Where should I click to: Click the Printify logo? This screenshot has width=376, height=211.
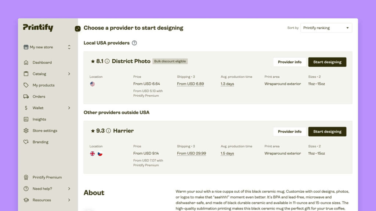38,27
